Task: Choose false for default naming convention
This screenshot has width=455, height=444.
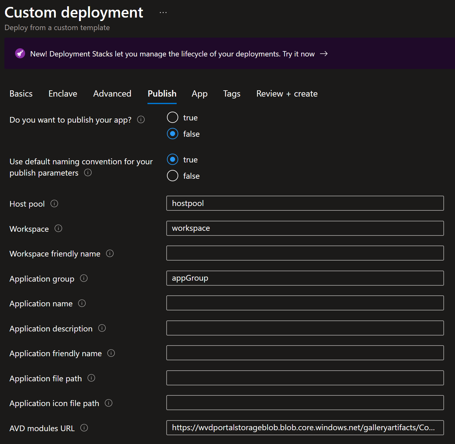Action: pyautogui.click(x=173, y=176)
